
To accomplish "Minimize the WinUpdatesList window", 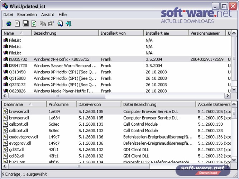I will pos(215,6).
